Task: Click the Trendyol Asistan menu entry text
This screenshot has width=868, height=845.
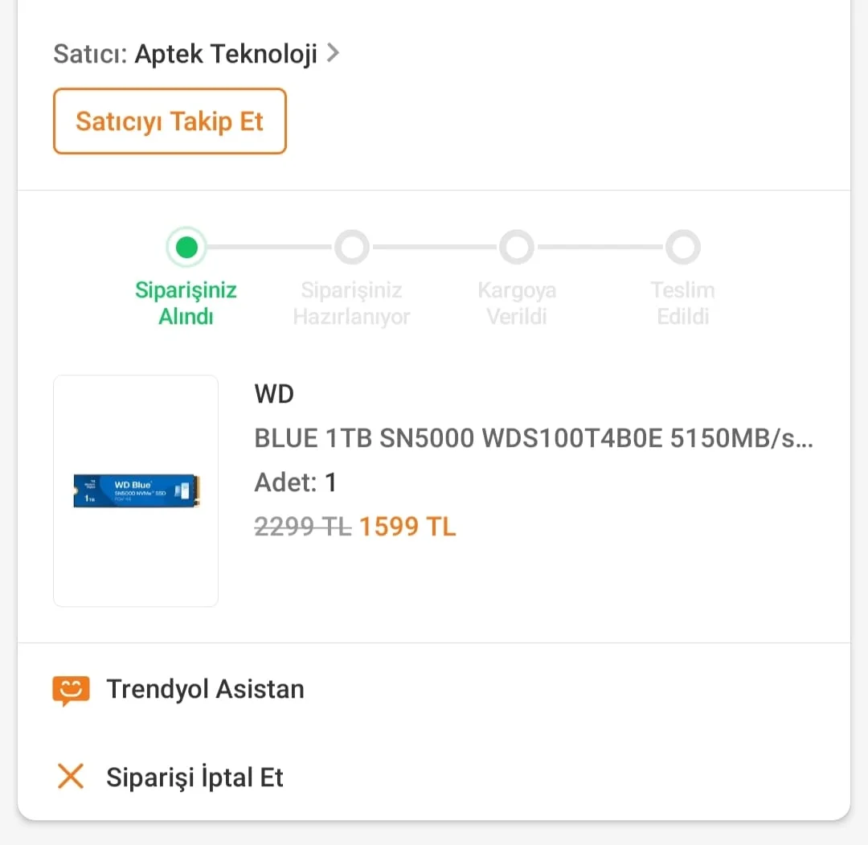Action: point(206,689)
